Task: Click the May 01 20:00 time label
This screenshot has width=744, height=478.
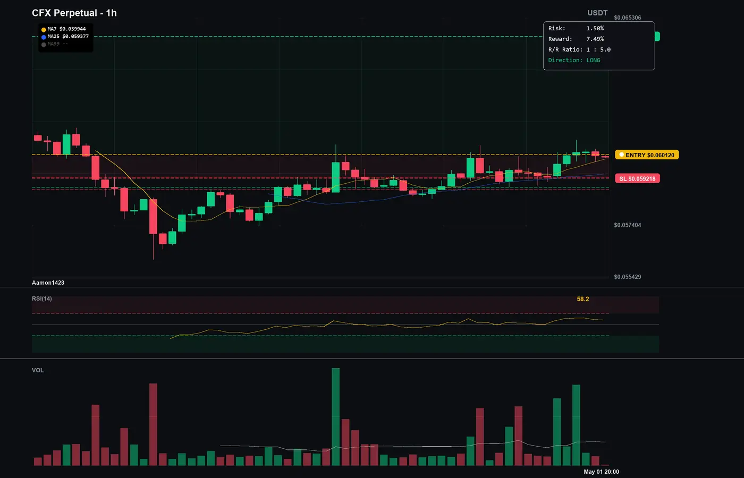Action: [x=601, y=472]
